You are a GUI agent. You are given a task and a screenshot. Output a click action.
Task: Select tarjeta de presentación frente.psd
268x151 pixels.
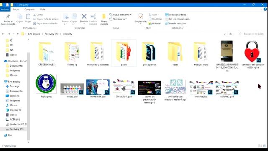click(149, 92)
